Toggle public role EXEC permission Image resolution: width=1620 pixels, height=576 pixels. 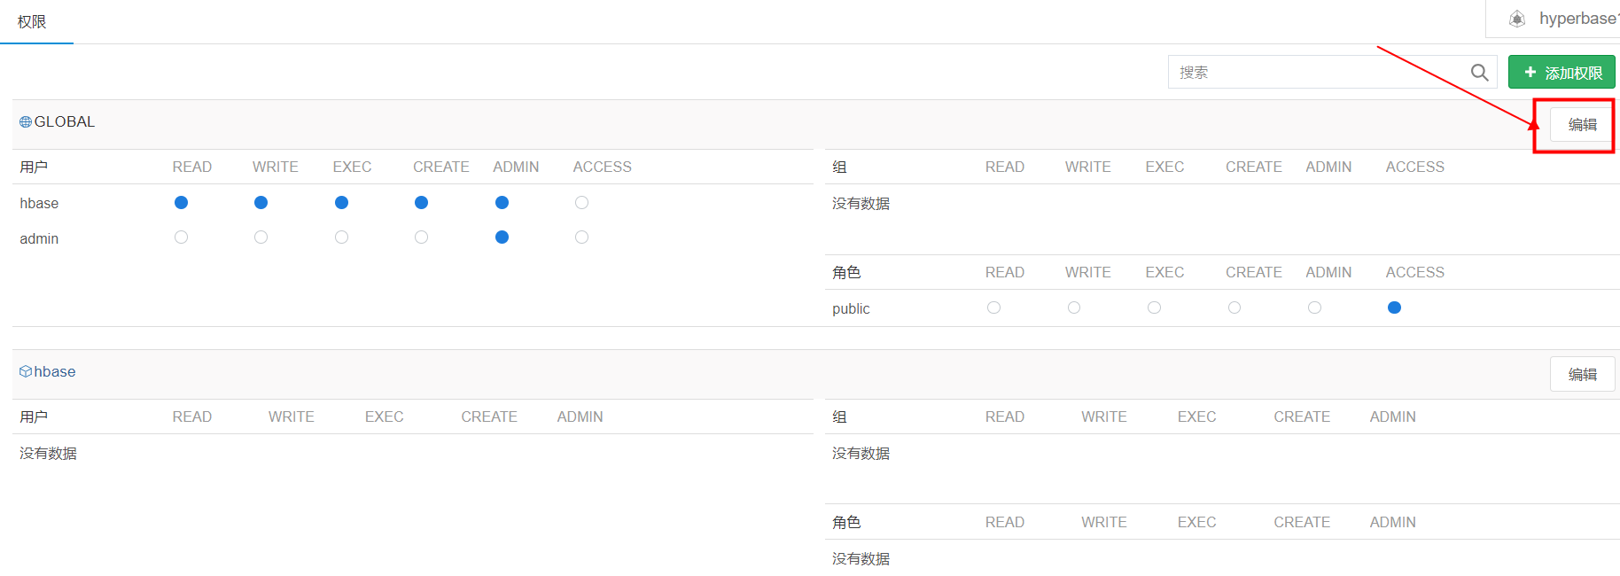pos(1154,307)
